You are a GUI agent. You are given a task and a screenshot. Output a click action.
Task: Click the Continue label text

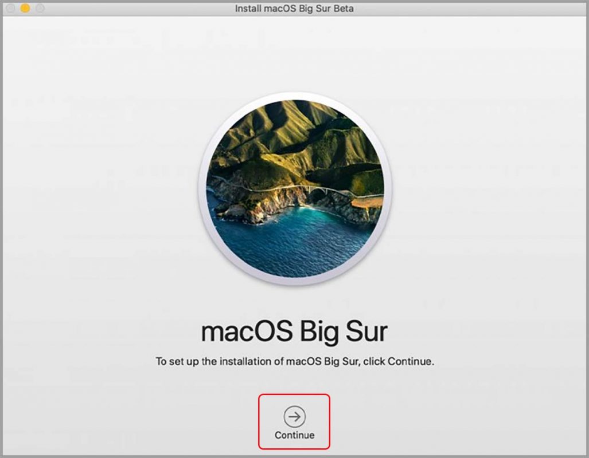tap(294, 435)
